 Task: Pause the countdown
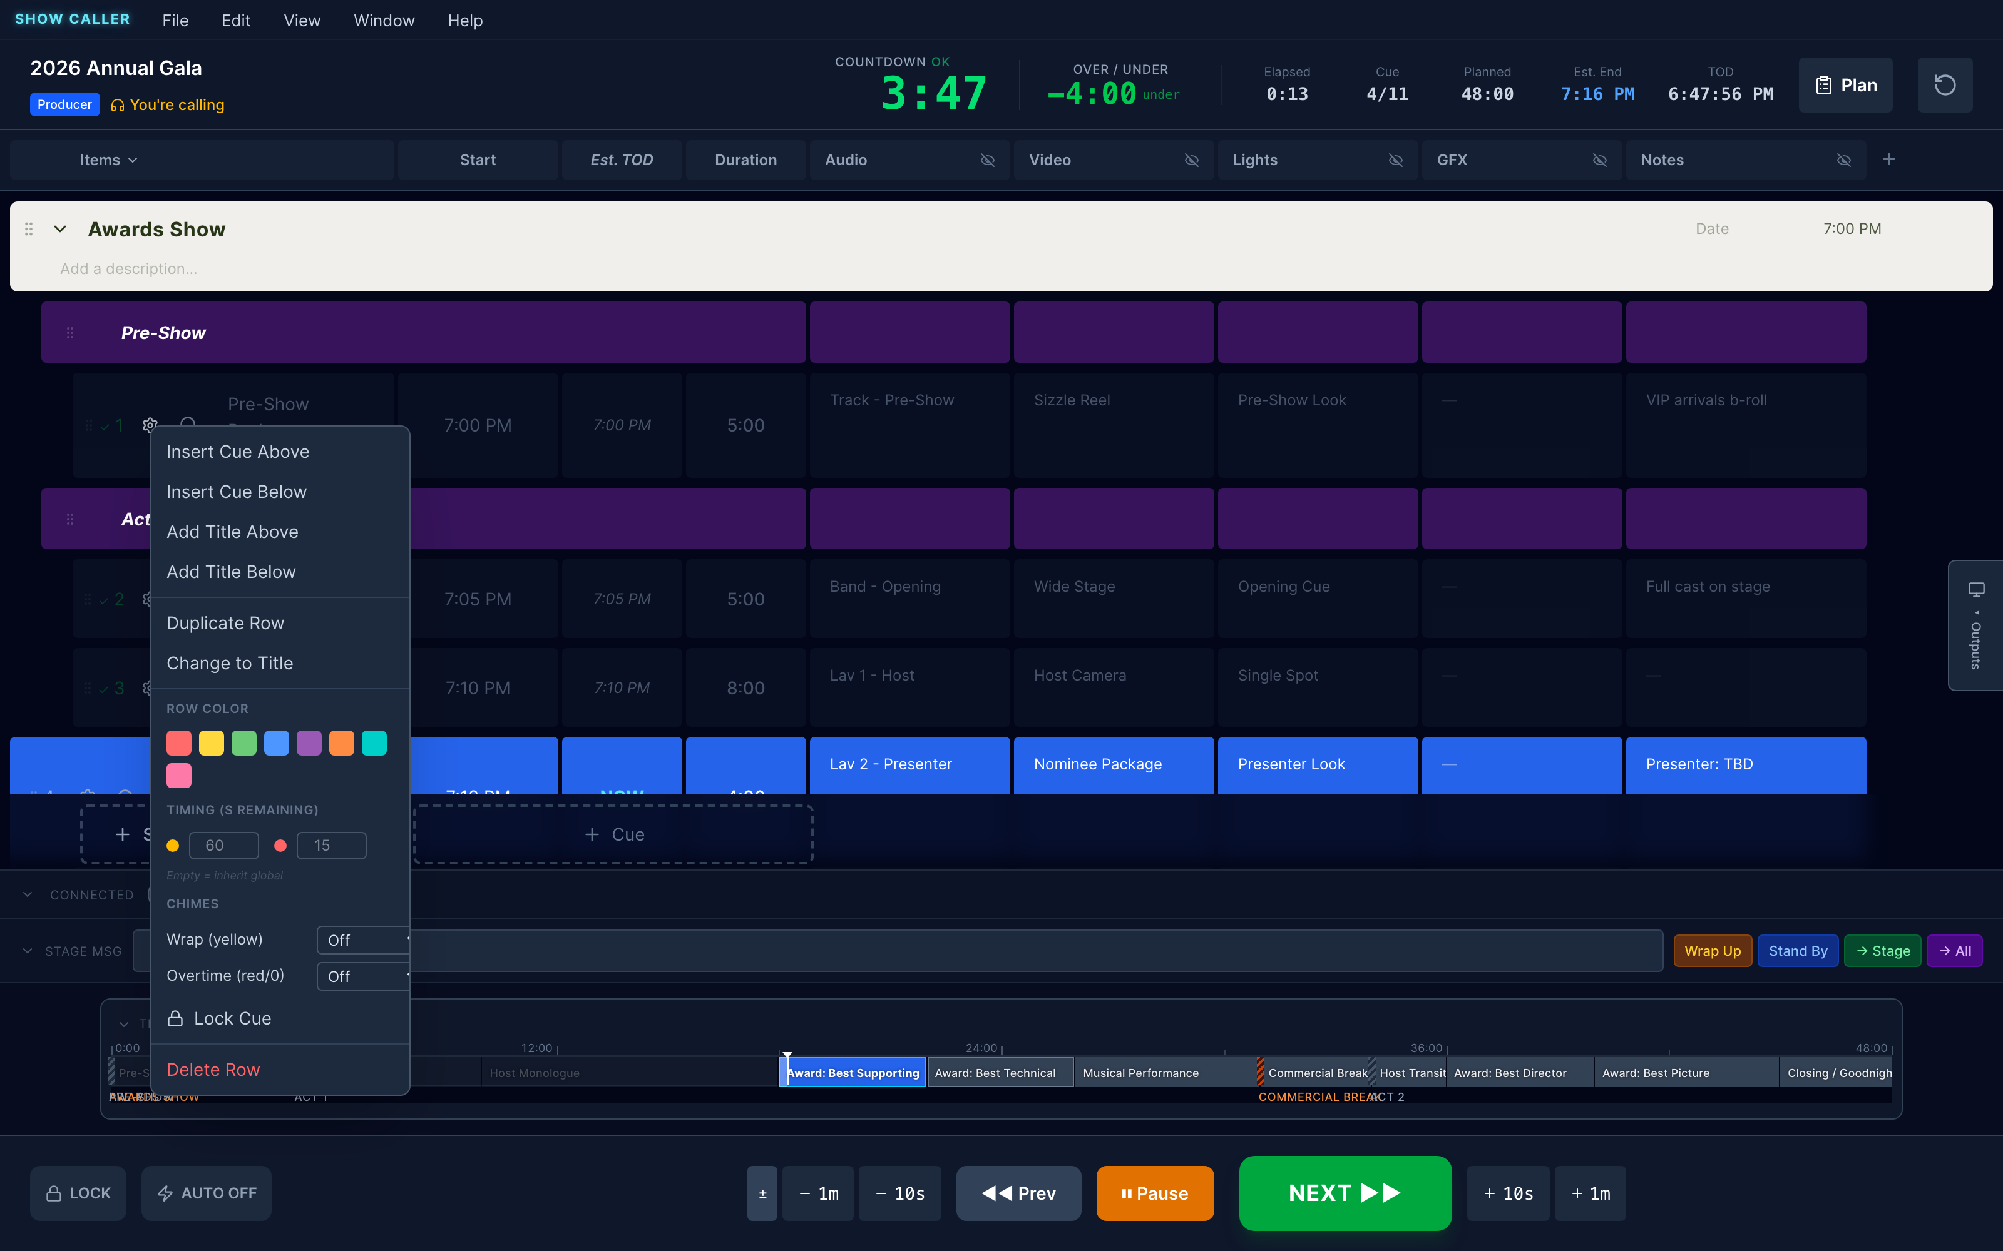[x=1155, y=1194]
